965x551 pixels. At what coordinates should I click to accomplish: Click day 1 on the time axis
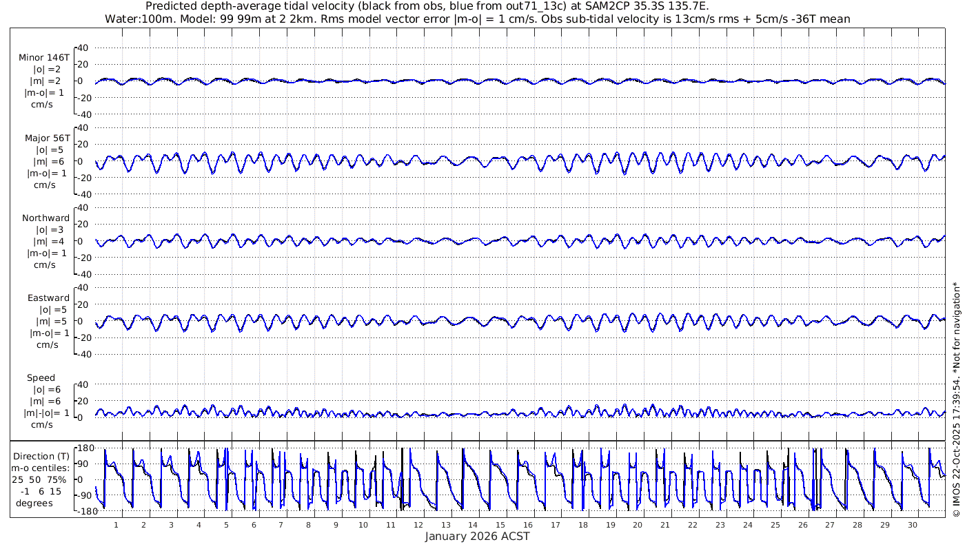coord(116,525)
